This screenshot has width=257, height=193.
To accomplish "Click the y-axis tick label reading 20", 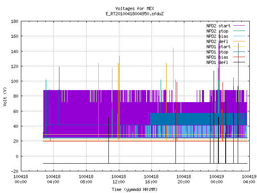I will (x=16, y=141).
